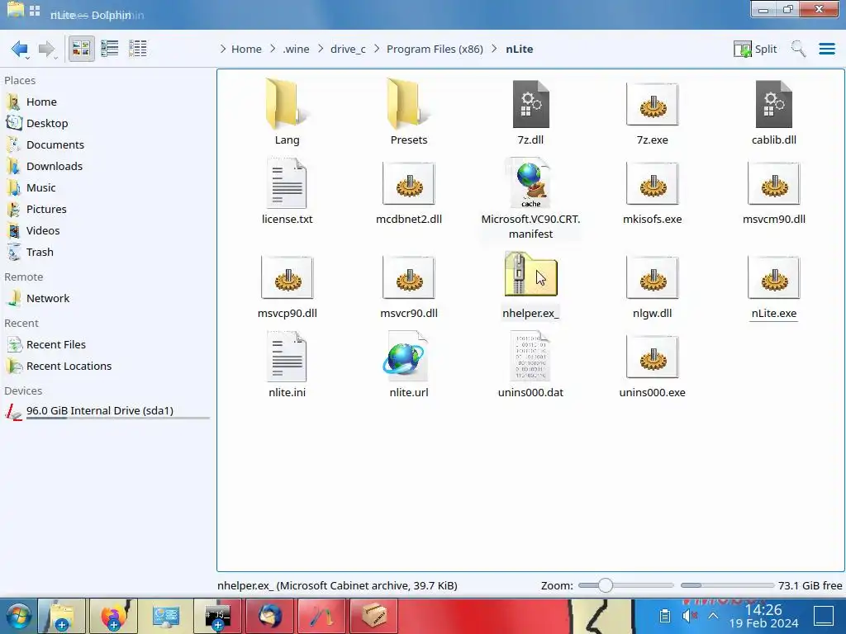
Task: Select the nhelper.ex_ archive
Action: click(x=531, y=286)
